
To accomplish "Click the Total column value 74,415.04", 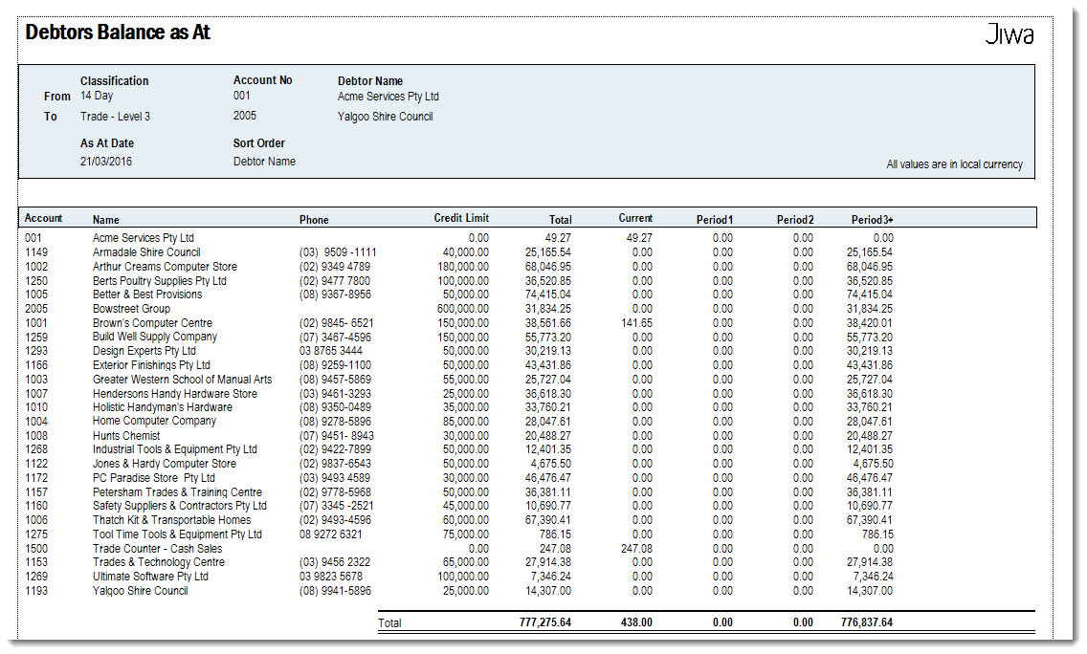I will coord(547,294).
